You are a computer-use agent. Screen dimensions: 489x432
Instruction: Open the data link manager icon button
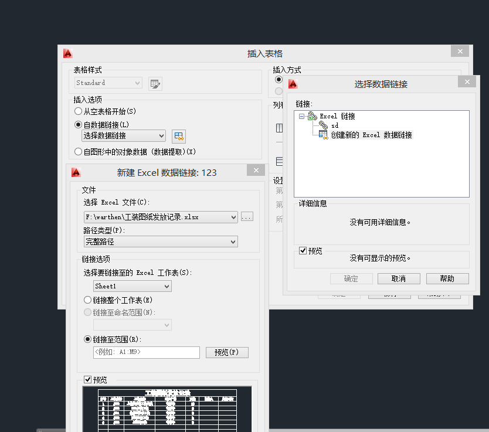point(179,136)
